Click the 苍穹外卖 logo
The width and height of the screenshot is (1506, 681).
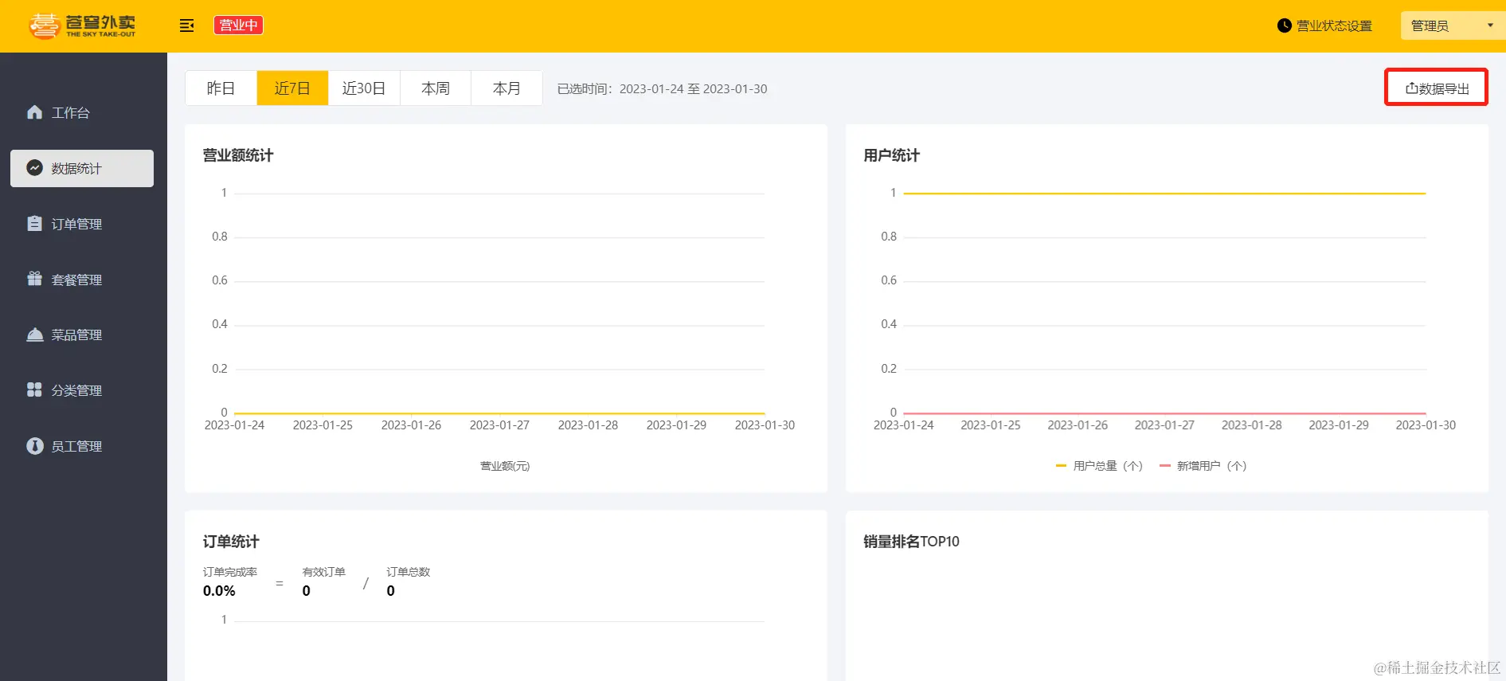(82, 26)
